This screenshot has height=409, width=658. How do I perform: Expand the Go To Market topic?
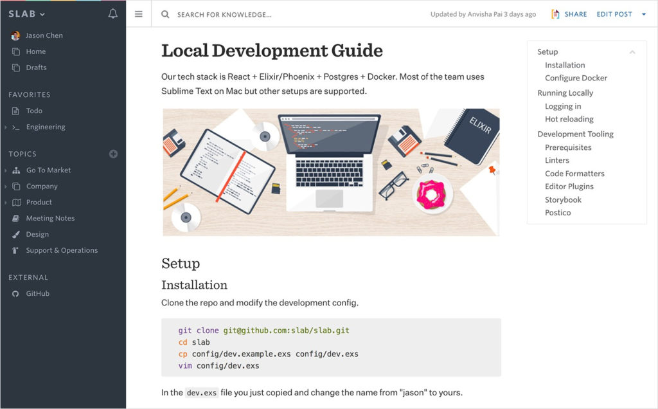pyautogui.click(x=6, y=170)
